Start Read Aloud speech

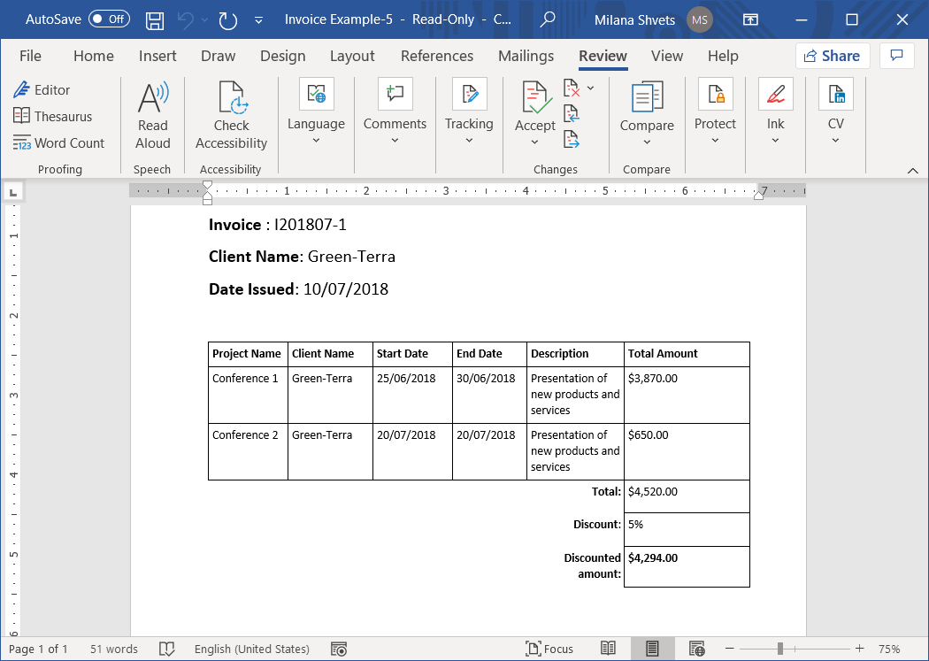[152, 116]
